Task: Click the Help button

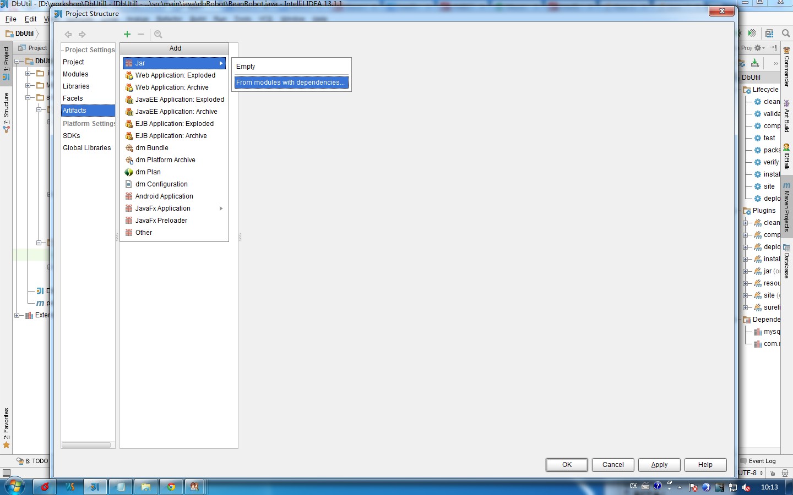Action: pos(705,465)
